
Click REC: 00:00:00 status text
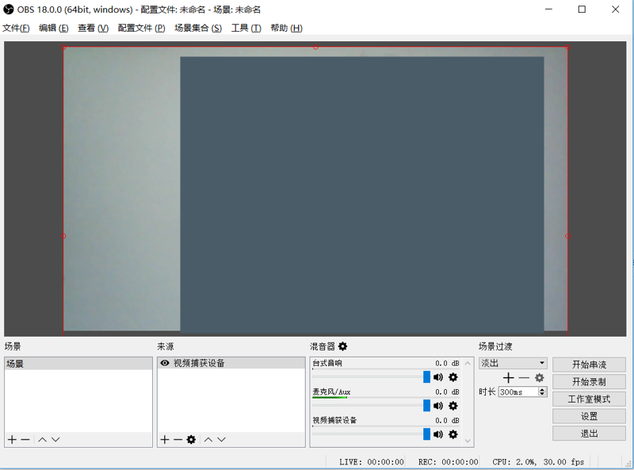click(x=448, y=462)
